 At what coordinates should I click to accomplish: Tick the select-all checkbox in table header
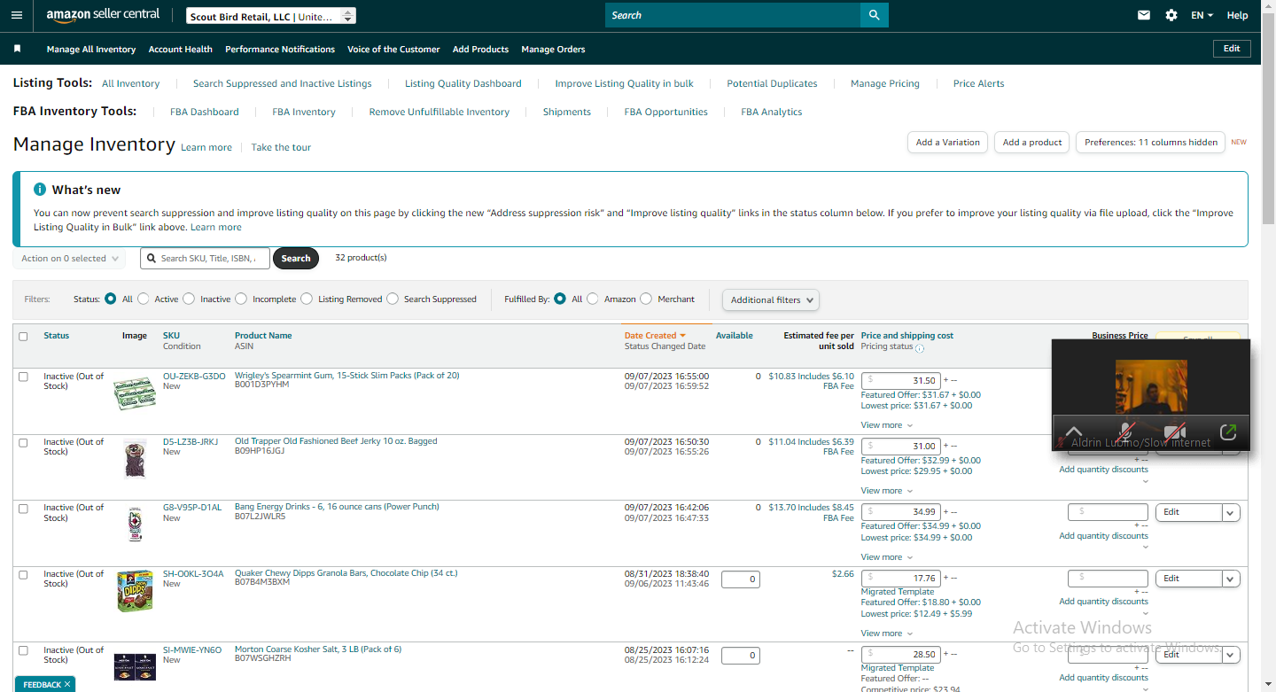[24, 337]
